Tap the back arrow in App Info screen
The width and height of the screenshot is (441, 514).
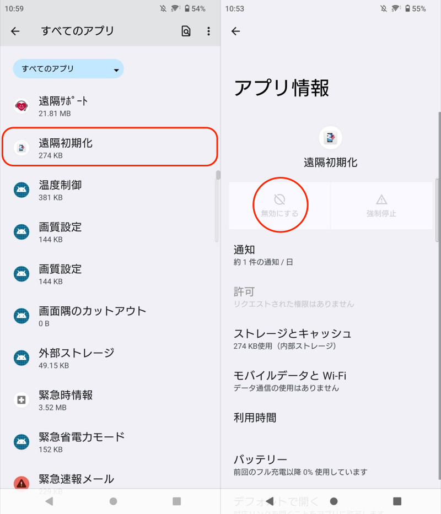(x=236, y=31)
